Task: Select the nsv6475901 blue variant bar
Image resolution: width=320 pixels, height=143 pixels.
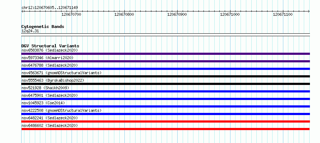Action: (x=165, y=99)
